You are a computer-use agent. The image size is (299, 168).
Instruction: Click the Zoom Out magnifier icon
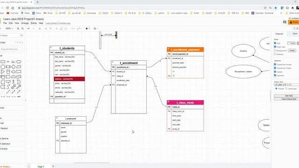coord(22,28)
